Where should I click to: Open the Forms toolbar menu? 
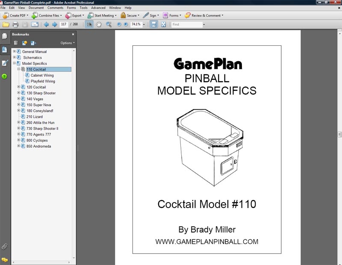pos(172,15)
